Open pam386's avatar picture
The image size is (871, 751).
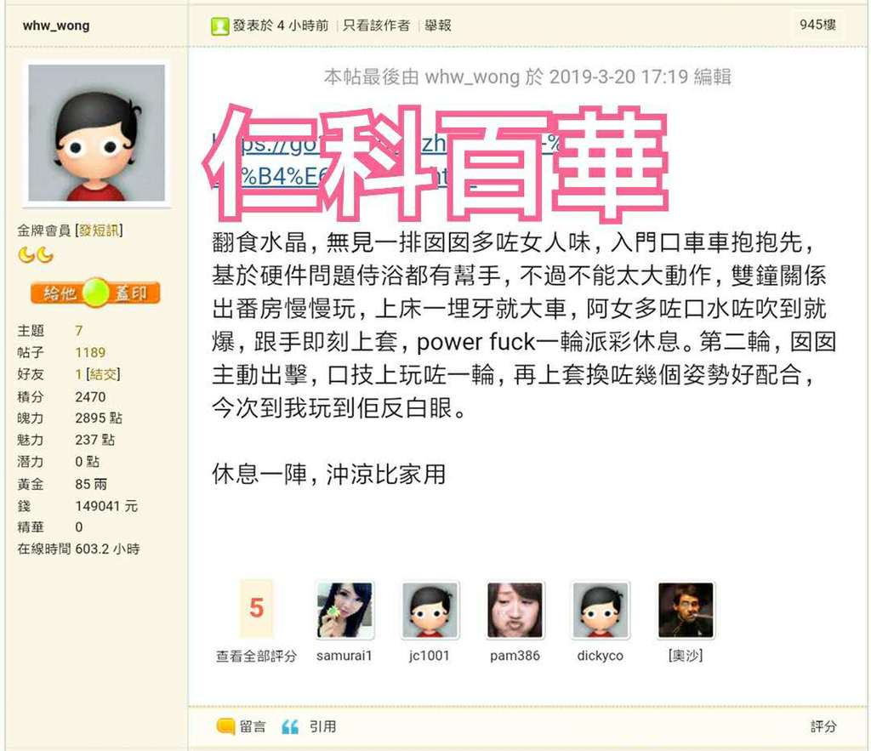click(x=515, y=610)
